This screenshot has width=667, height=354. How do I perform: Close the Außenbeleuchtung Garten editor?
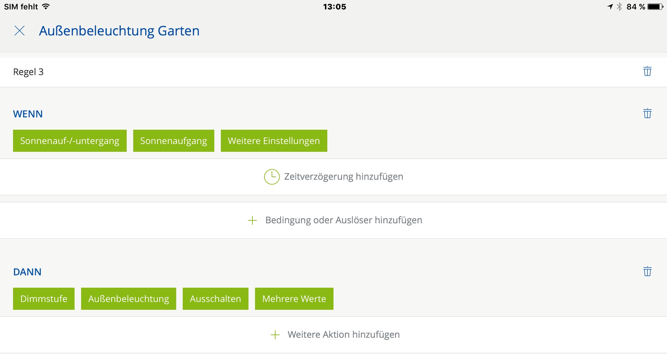point(20,31)
